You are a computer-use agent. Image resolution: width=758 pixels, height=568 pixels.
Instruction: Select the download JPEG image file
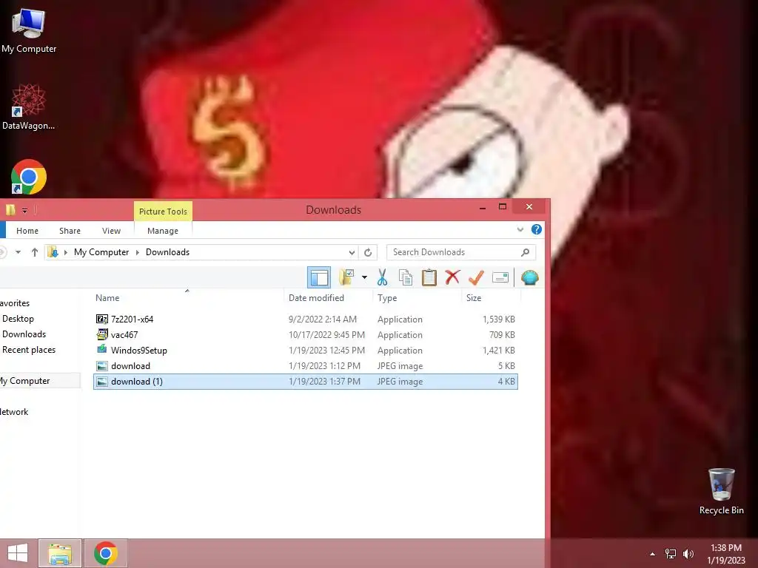click(306, 365)
